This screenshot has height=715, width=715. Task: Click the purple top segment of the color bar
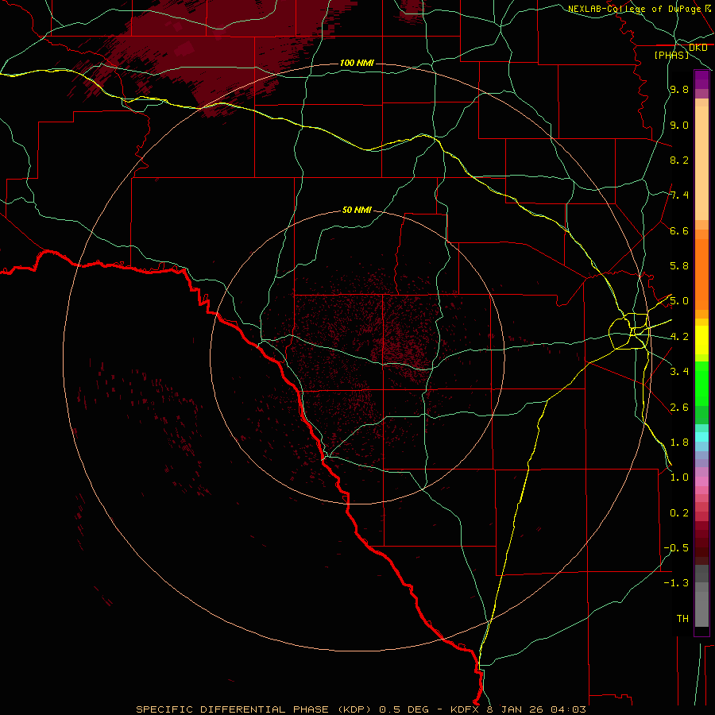click(701, 79)
